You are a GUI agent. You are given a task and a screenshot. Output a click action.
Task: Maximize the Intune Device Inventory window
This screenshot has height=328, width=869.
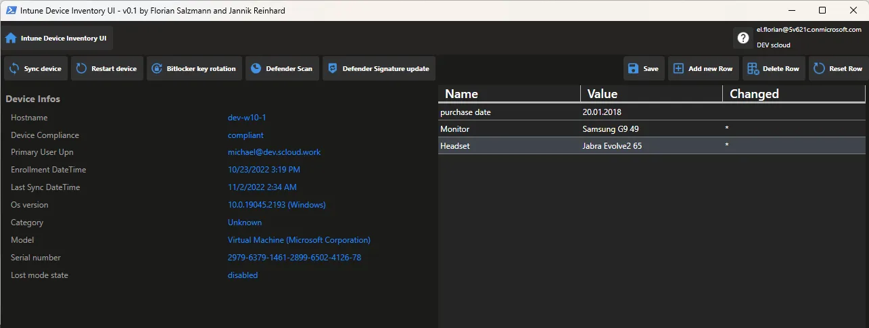point(822,10)
